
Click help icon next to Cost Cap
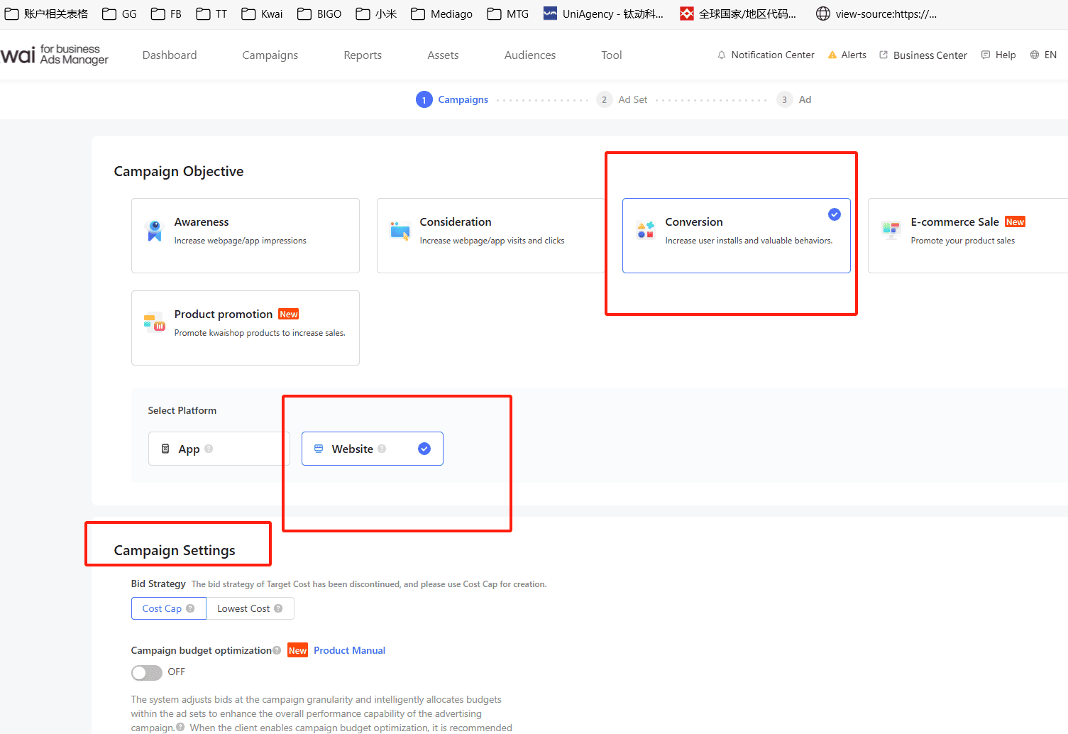coord(190,608)
